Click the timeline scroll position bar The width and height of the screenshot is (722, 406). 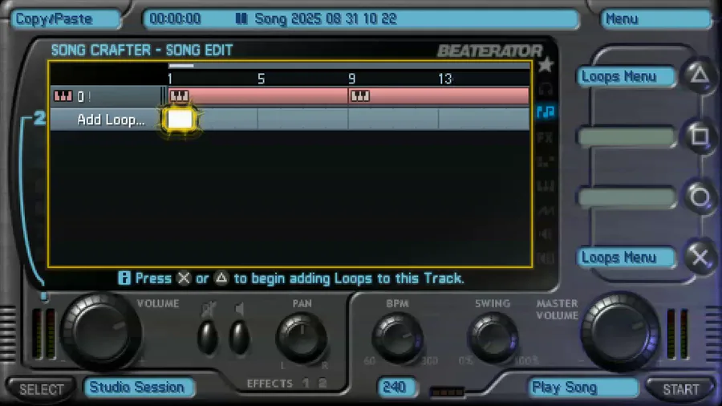click(x=181, y=66)
